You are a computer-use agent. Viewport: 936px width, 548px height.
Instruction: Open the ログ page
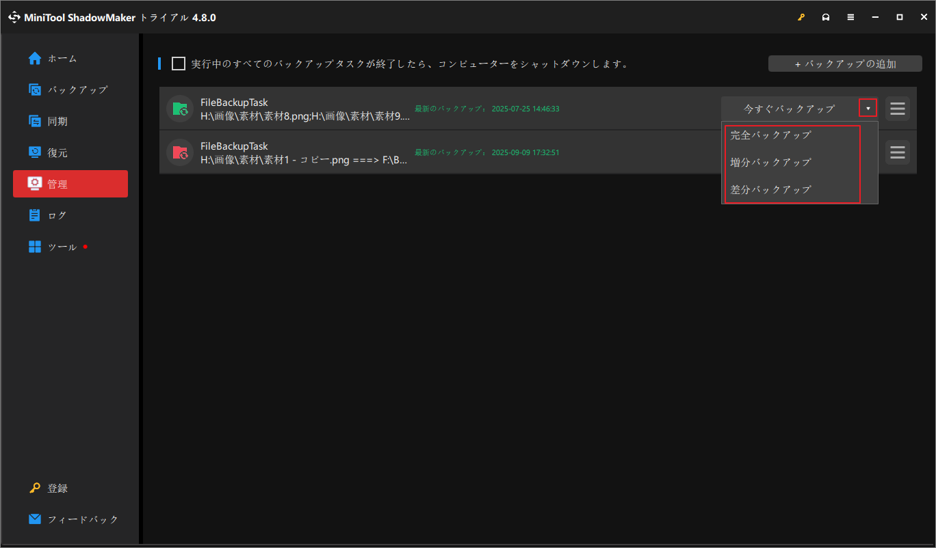pos(70,215)
